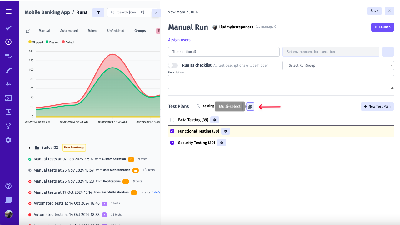
Task: Open the test plans list icon in sidebar
Action: click(8, 57)
